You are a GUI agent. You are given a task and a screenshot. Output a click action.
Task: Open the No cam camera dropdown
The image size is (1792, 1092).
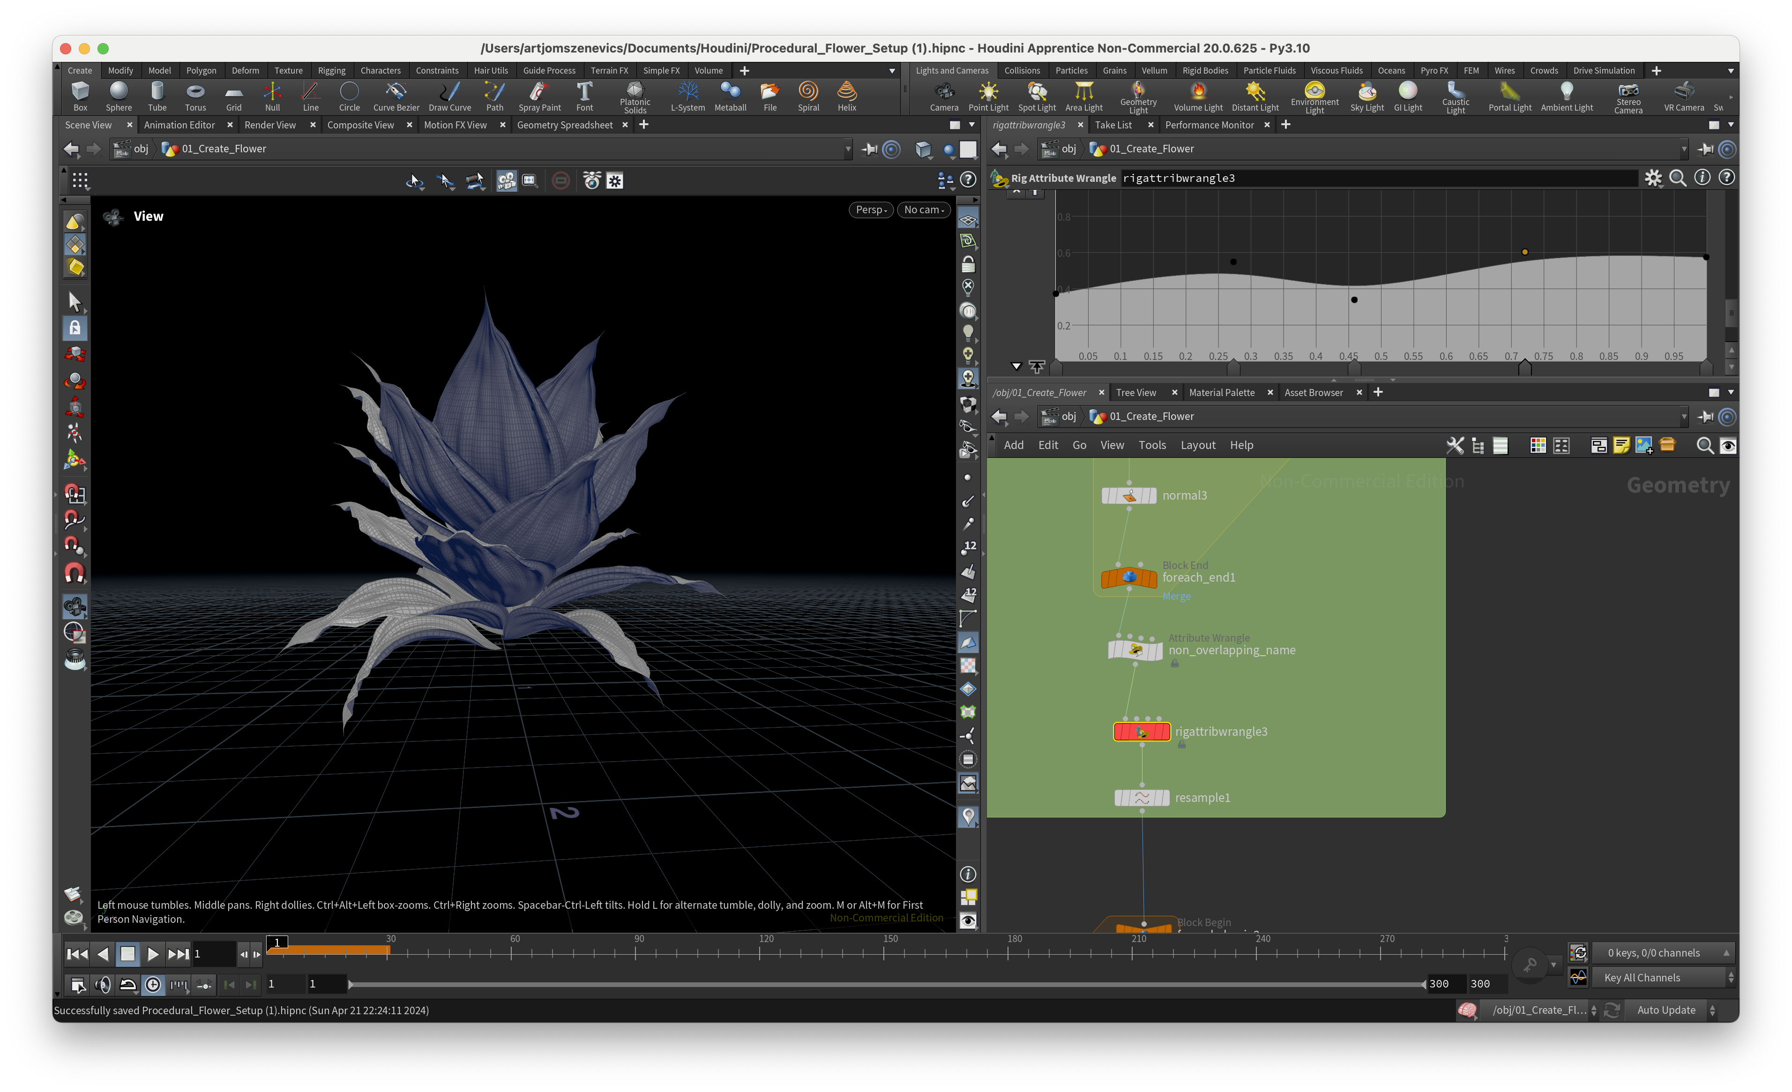(924, 209)
